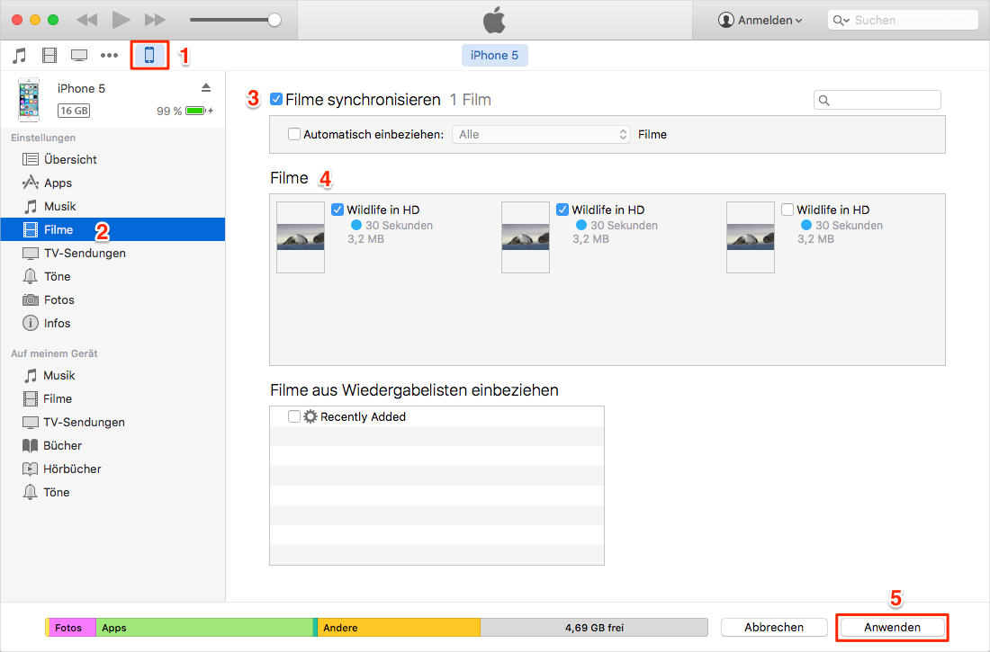Click the 4,69 GB frei segment
This screenshot has width=990, height=652.
(593, 628)
